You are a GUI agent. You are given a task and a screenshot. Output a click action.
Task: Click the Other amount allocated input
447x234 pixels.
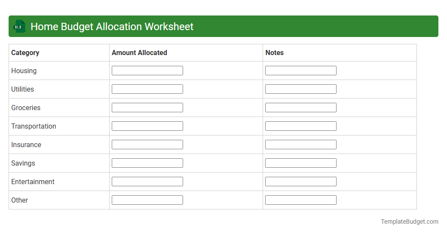147,200
